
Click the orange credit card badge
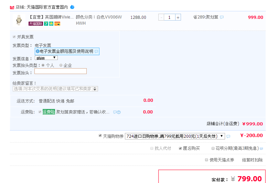tap(57, 24)
